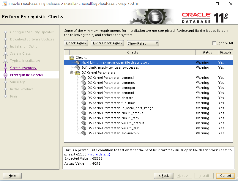Select Hard Limit: maximum open file descriptors row
Screen dimensions: 238x181
tap(149, 62)
